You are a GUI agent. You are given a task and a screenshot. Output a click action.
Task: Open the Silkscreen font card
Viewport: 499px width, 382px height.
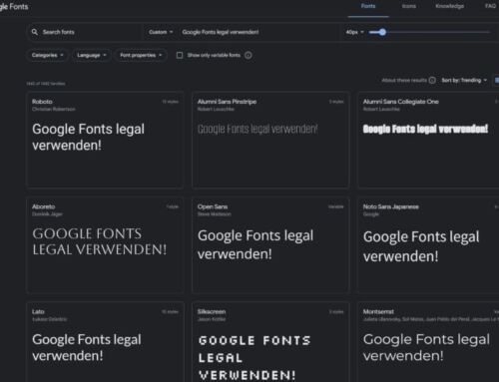270,342
